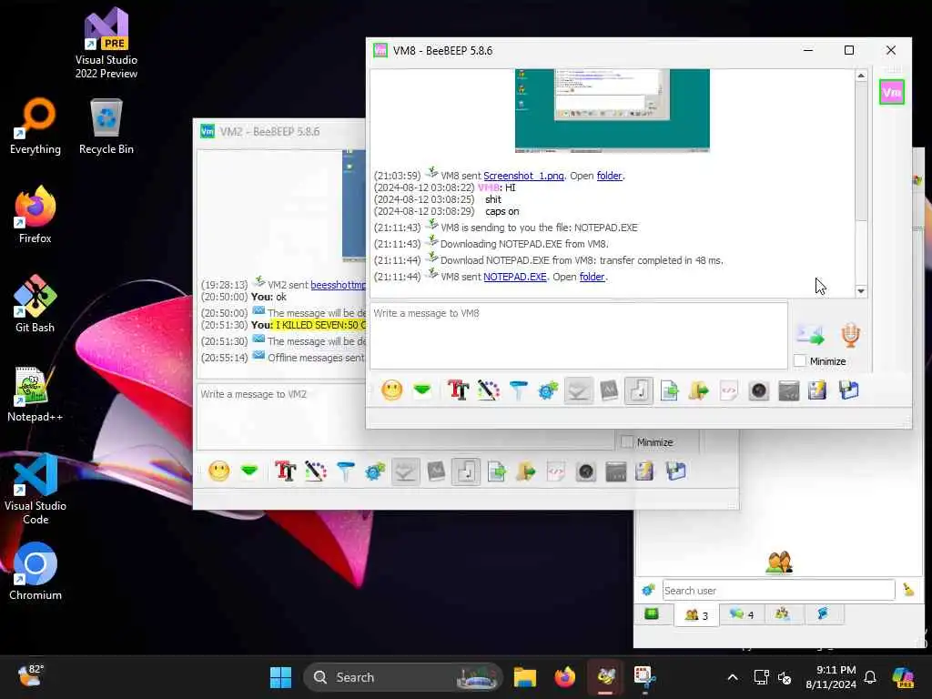Open the taskbar clock showing 9:11 PM
This screenshot has width=932, height=699.
click(x=830, y=677)
